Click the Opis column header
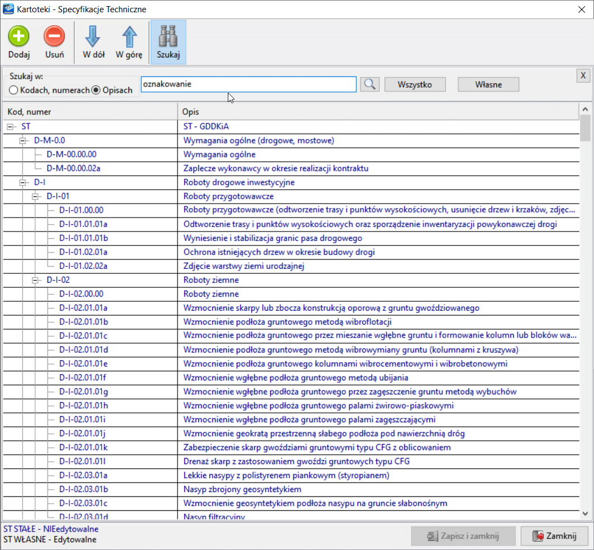Image resolution: width=594 pixels, height=550 pixels. 379,112
